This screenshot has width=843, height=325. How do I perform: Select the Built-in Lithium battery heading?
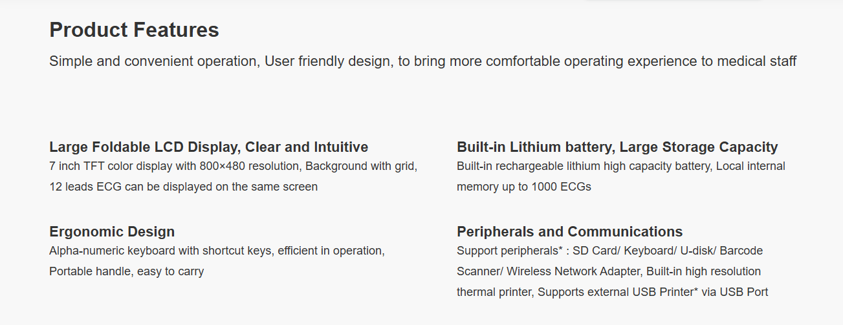pos(617,147)
